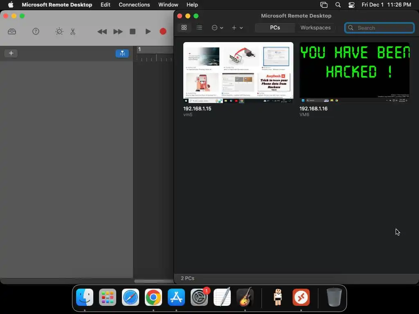419x314 pixels.
Task: Open the Window menu
Action: pyautogui.click(x=168, y=4)
